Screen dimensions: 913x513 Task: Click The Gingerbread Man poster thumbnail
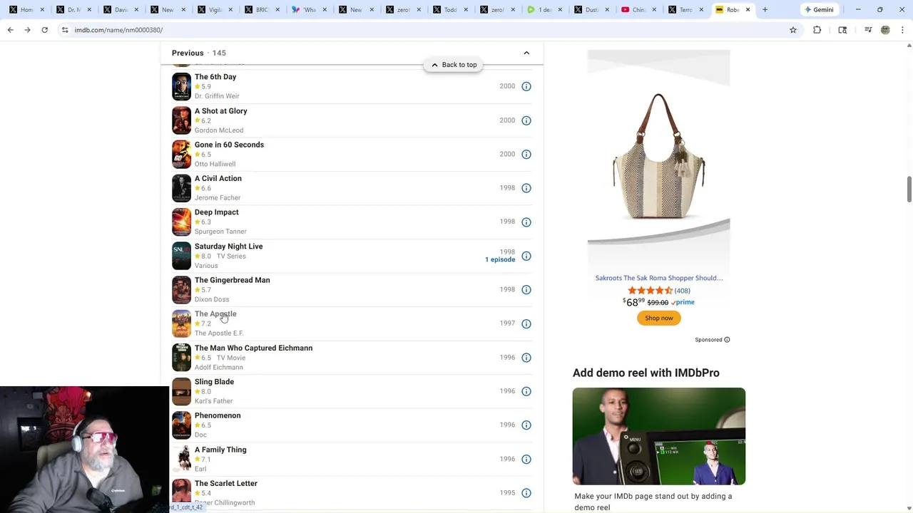click(181, 289)
